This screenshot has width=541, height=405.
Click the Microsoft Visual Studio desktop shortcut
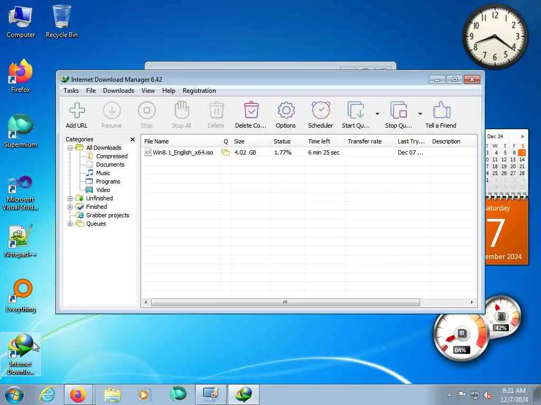[x=21, y=193]
